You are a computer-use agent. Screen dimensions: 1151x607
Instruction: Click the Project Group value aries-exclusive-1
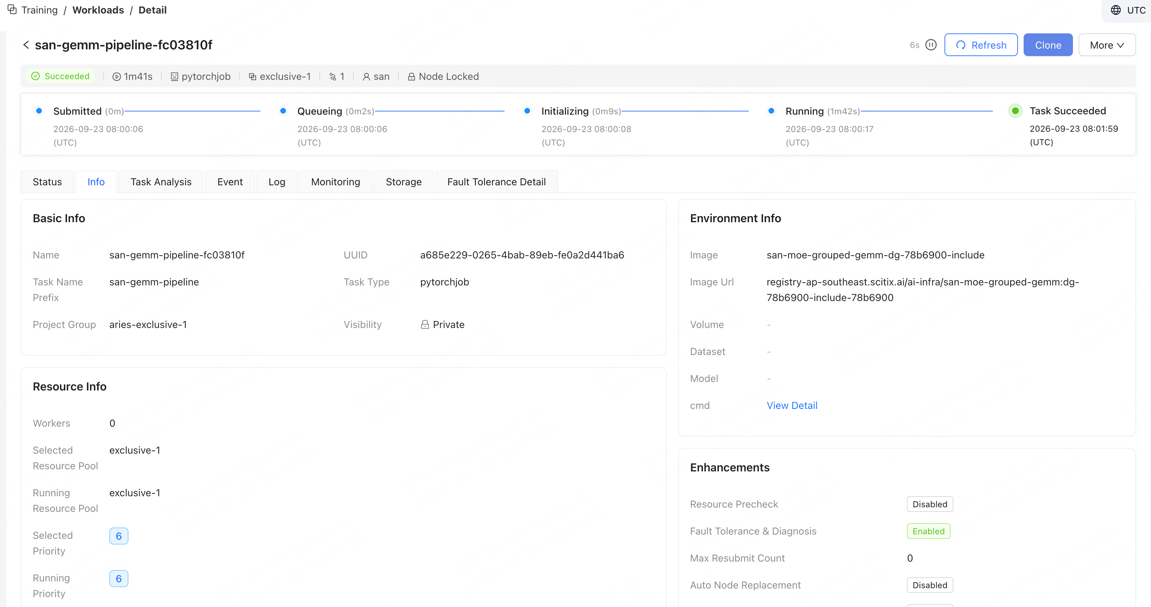point(148,324)
